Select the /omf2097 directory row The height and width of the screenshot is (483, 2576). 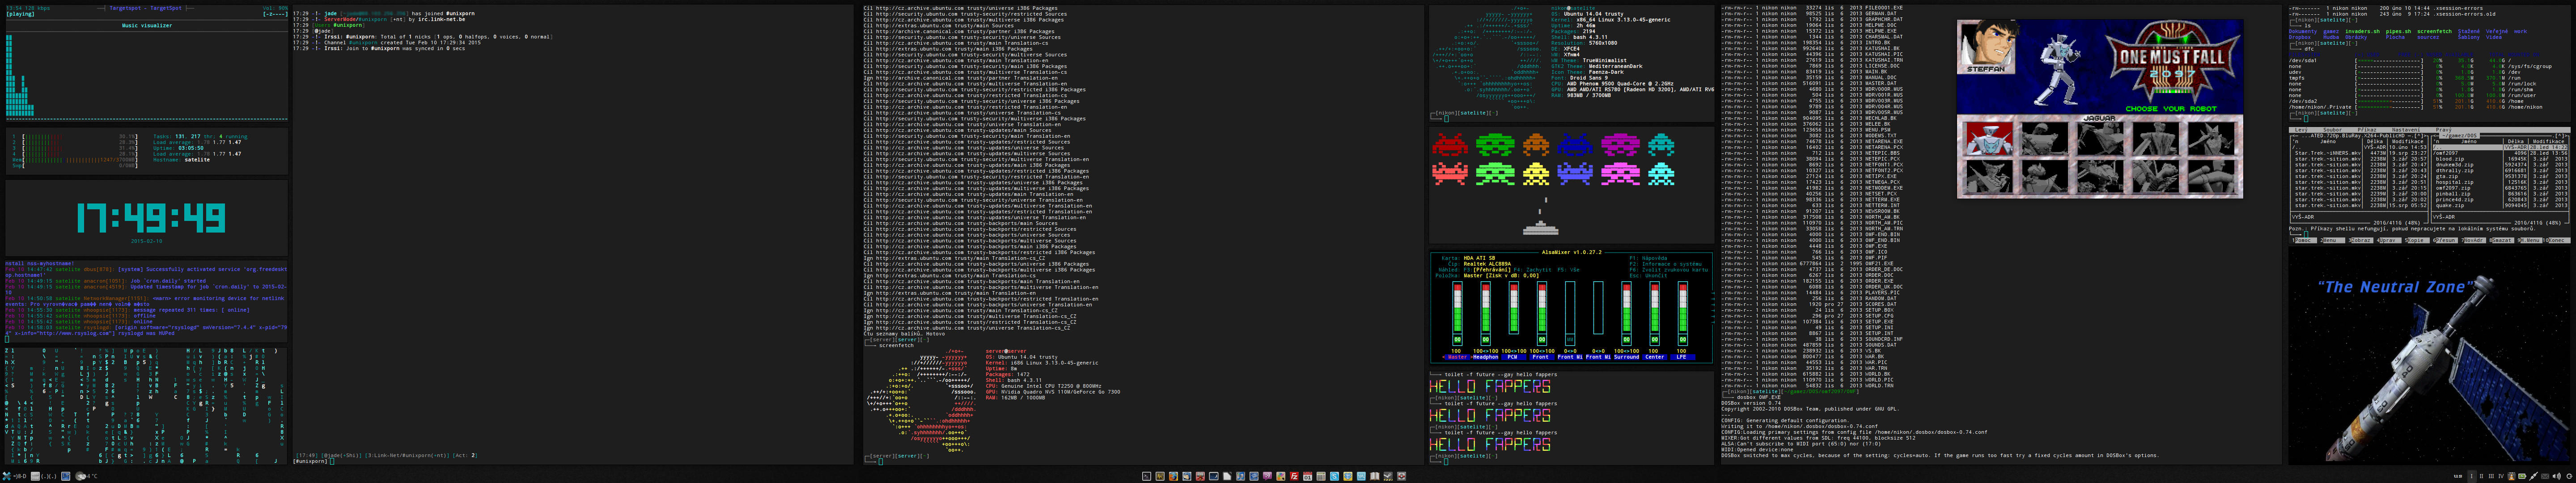(2500, 153)
